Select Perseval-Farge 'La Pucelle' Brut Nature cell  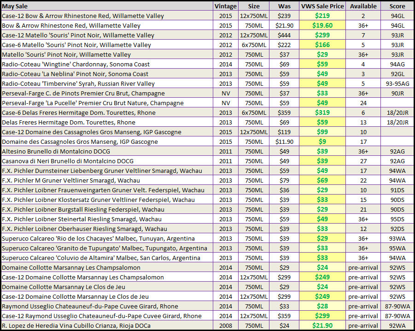(x=107, y=103)
